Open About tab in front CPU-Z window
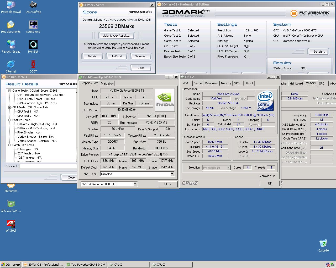 click(x=249, y=83)
